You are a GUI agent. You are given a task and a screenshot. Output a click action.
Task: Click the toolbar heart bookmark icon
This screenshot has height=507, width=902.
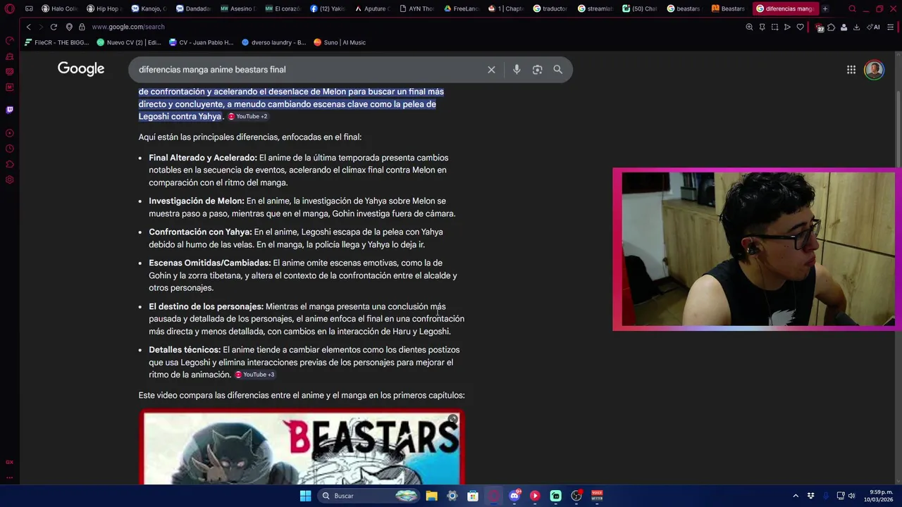[800, 27]
